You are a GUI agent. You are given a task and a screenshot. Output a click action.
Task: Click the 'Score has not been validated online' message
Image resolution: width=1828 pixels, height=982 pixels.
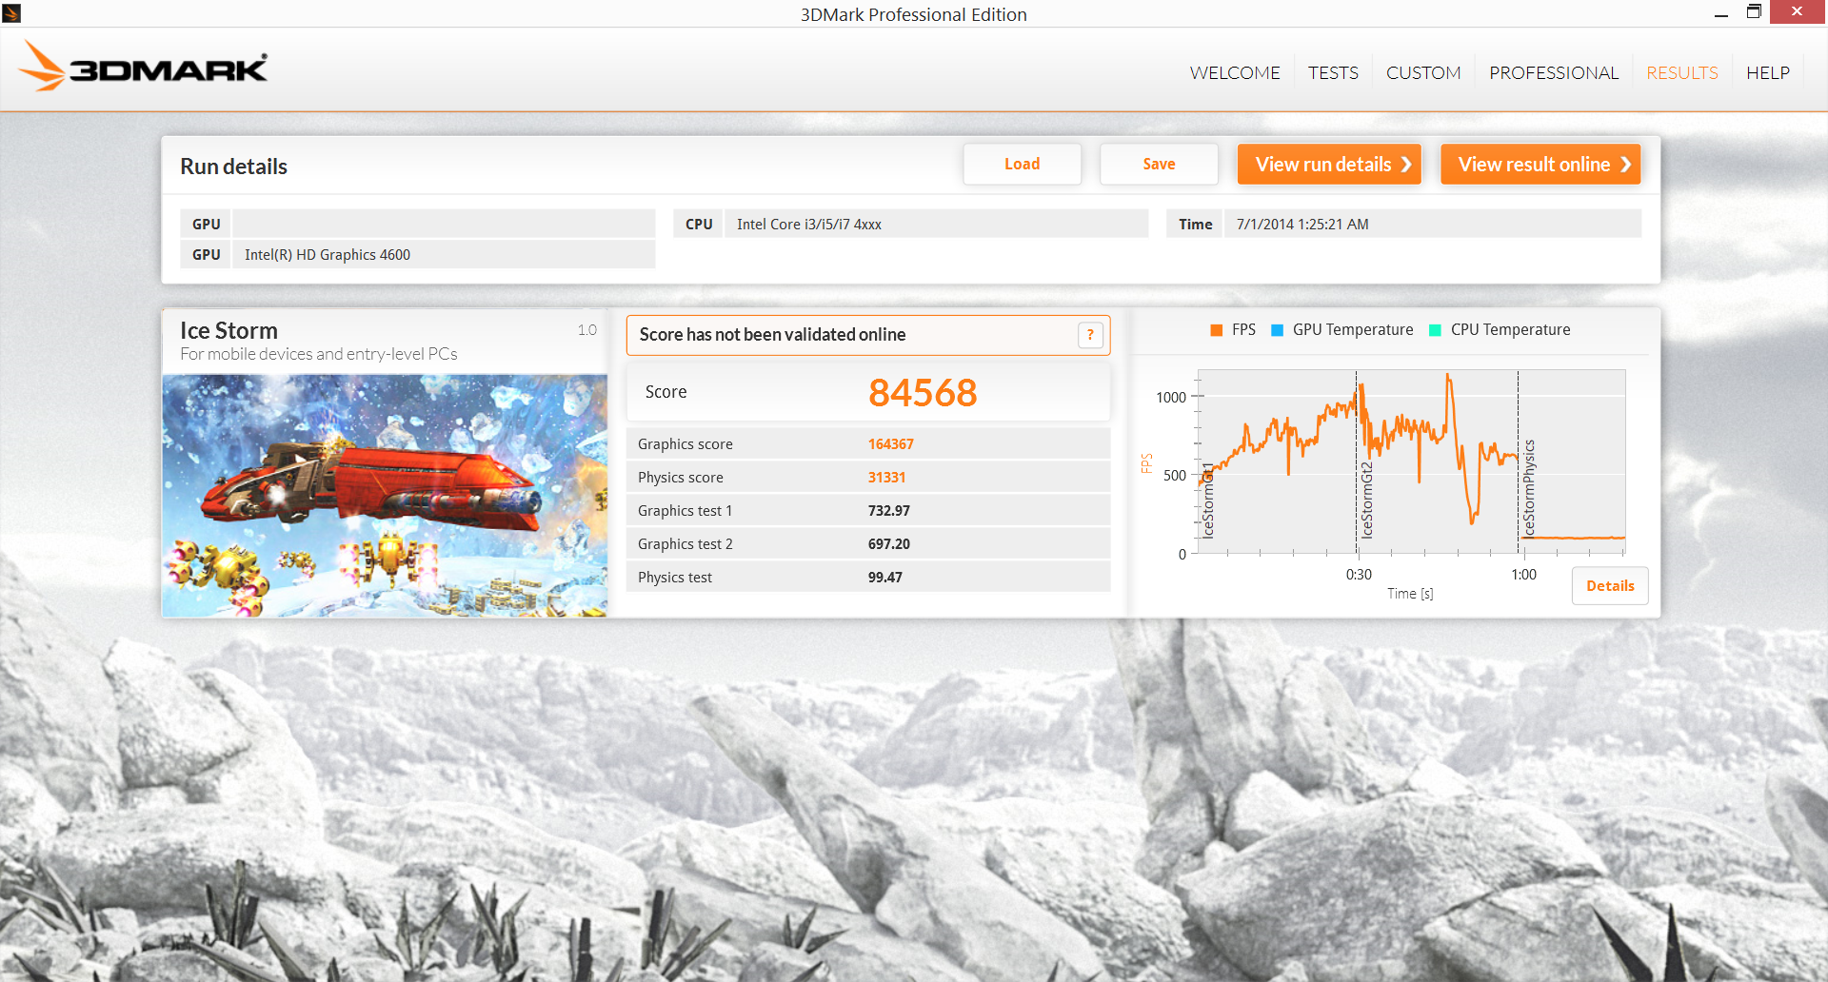[772, 335]
